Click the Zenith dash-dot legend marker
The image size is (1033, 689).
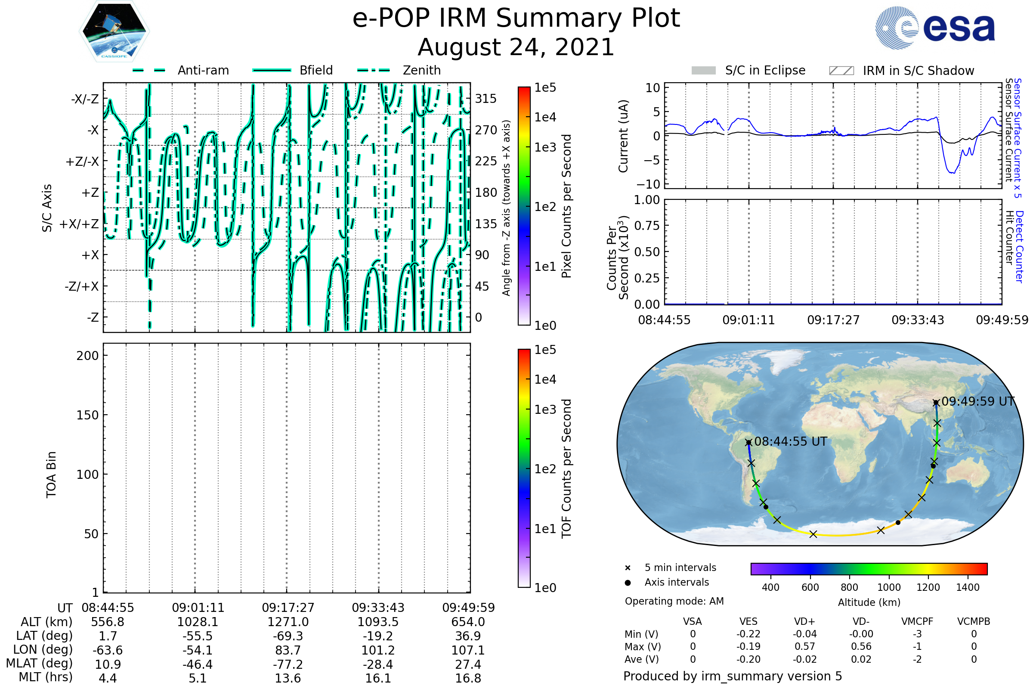click(x=374, y=70)
